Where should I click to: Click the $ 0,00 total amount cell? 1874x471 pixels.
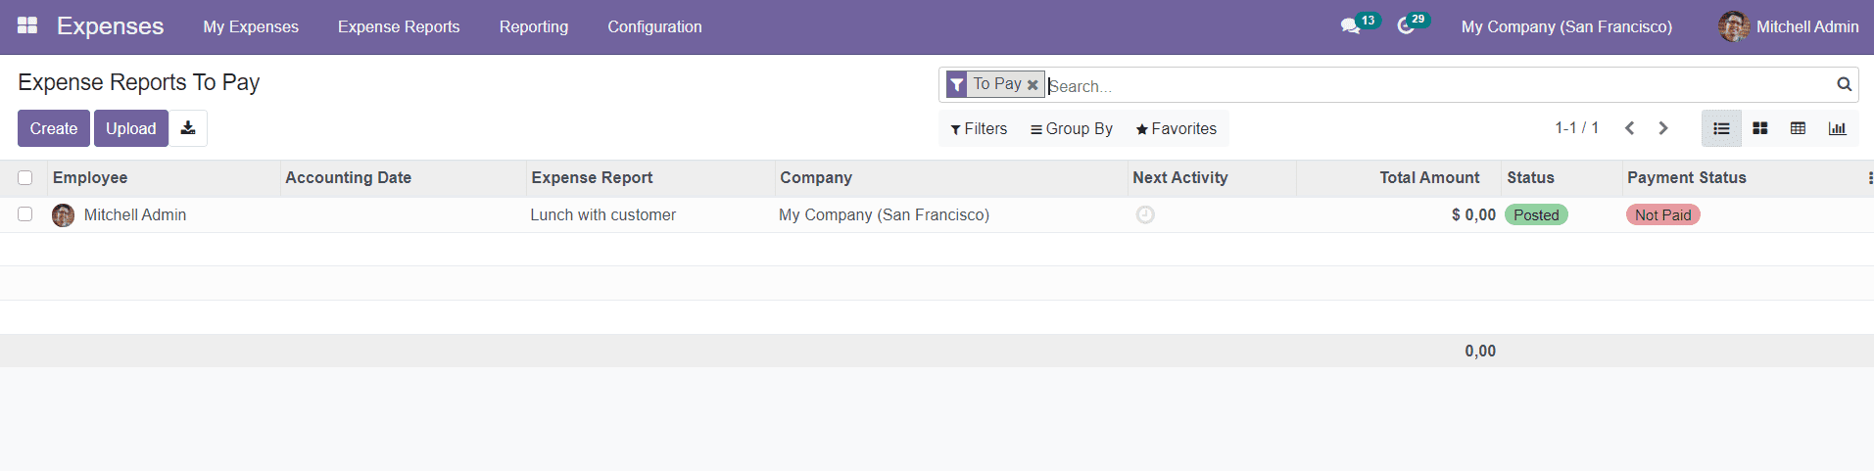(x=1473, y=215)
